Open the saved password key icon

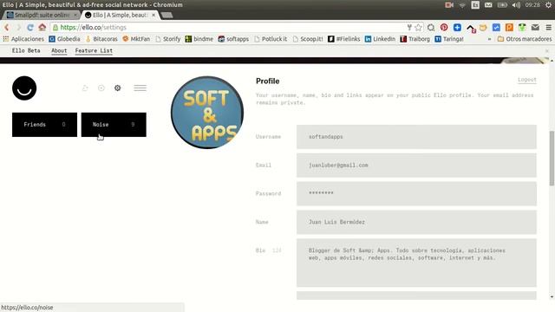(409, 27)
